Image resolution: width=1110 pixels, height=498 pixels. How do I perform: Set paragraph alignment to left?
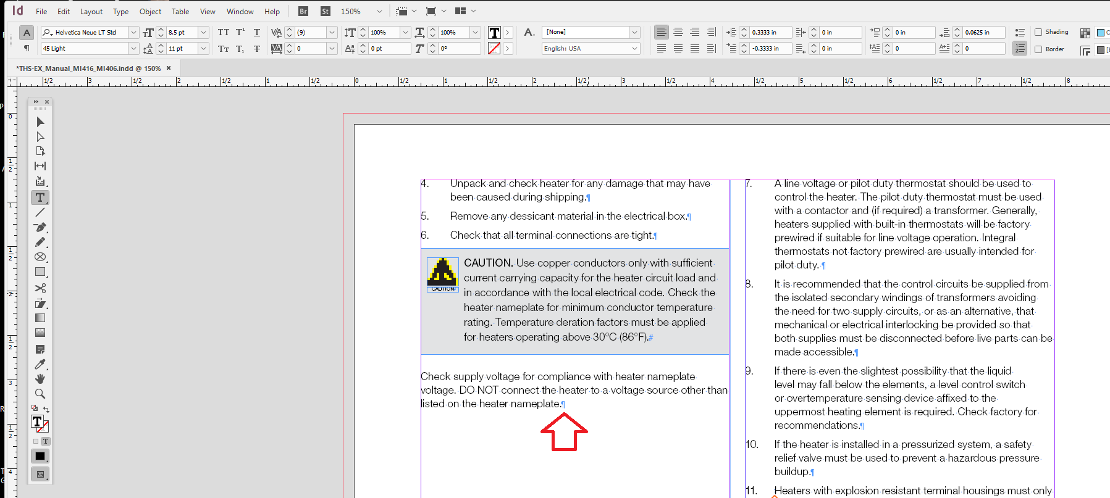coord(662,32)
